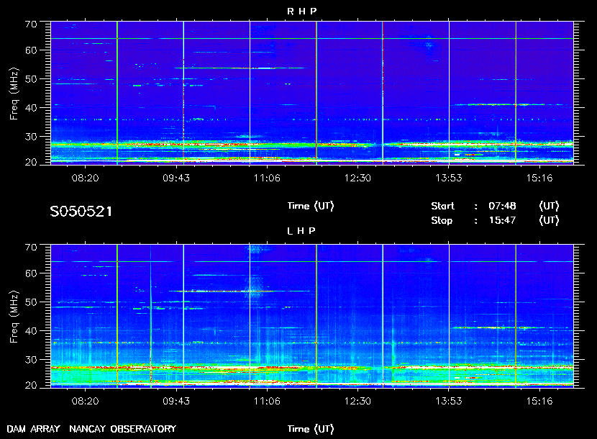Click the "08:20" time tick under LHP plot
597x439 pixels.
point(85,401)
